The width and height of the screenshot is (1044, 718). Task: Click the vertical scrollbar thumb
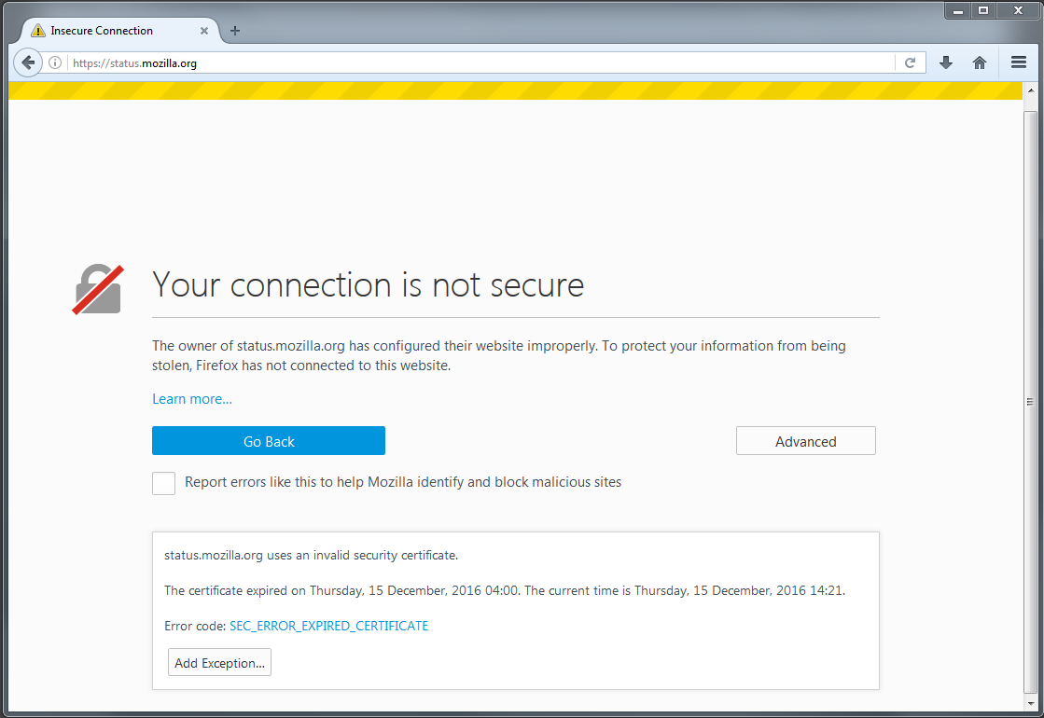click(1031, 402)
